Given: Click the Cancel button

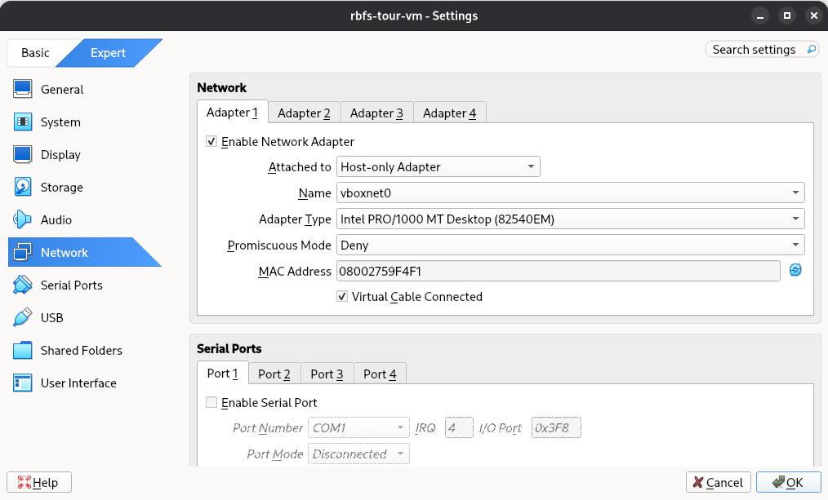Looking at the screenshot, I should [718, 482].
